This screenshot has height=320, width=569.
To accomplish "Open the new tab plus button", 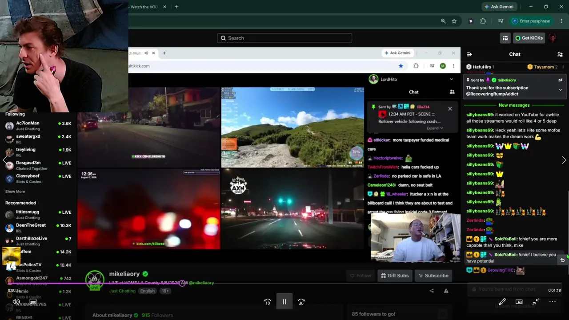I will click(176, 7).
